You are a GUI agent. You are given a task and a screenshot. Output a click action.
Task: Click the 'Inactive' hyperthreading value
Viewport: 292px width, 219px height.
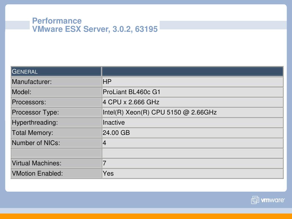113,123
